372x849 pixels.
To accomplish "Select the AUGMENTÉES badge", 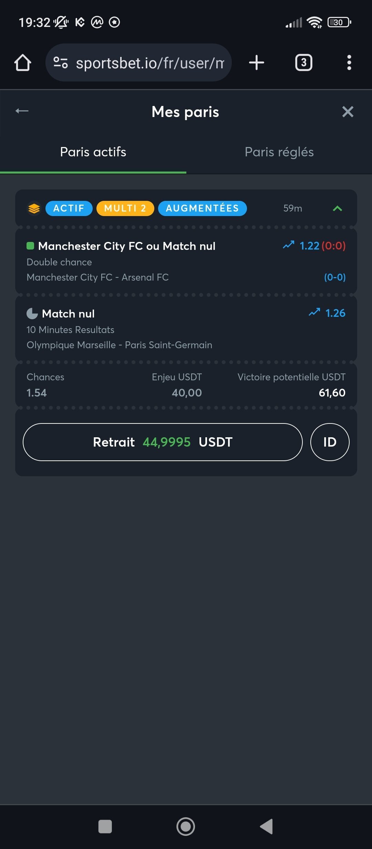I will pos(203,208).
